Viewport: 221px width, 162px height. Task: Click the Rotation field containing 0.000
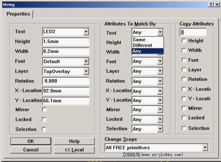[66, 81]
